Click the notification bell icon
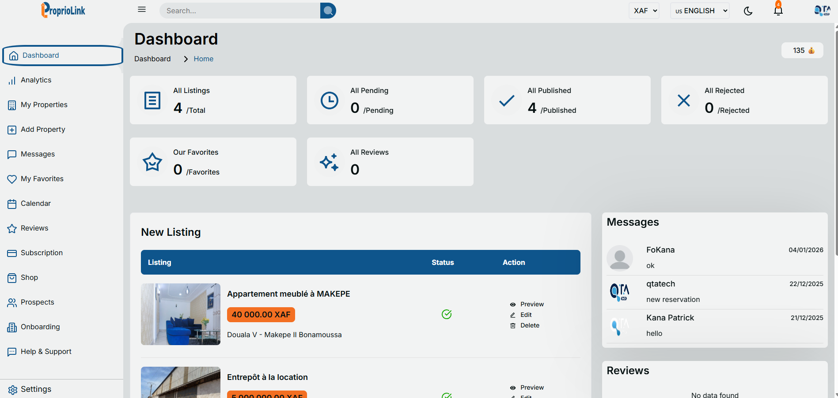Image resolution: width=838 pixels, height=398 pixels. [778, 11]
